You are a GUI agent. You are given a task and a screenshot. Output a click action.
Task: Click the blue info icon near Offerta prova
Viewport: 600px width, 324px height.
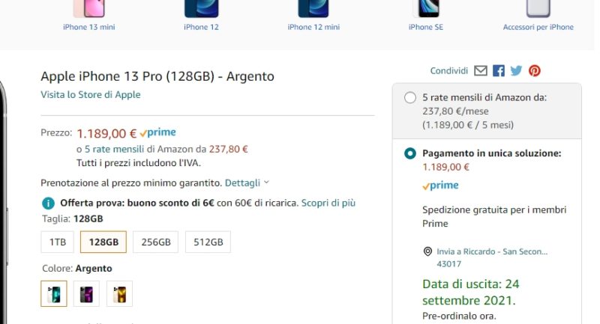pyautogui.click(x=48, y=203)
